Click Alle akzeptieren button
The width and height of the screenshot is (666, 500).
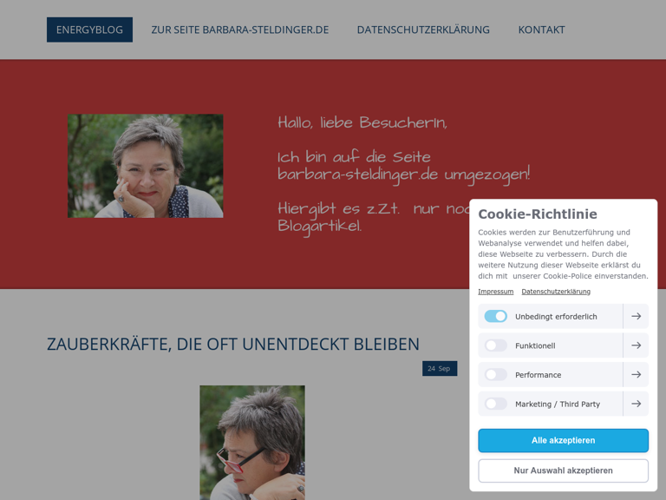[x=563, y=440]
